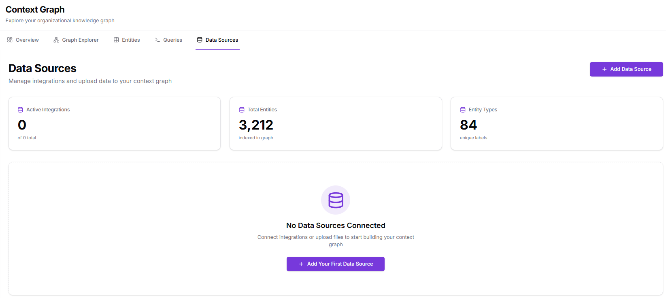
Task: Click the Active Integrations label
Action: point(48,110)
